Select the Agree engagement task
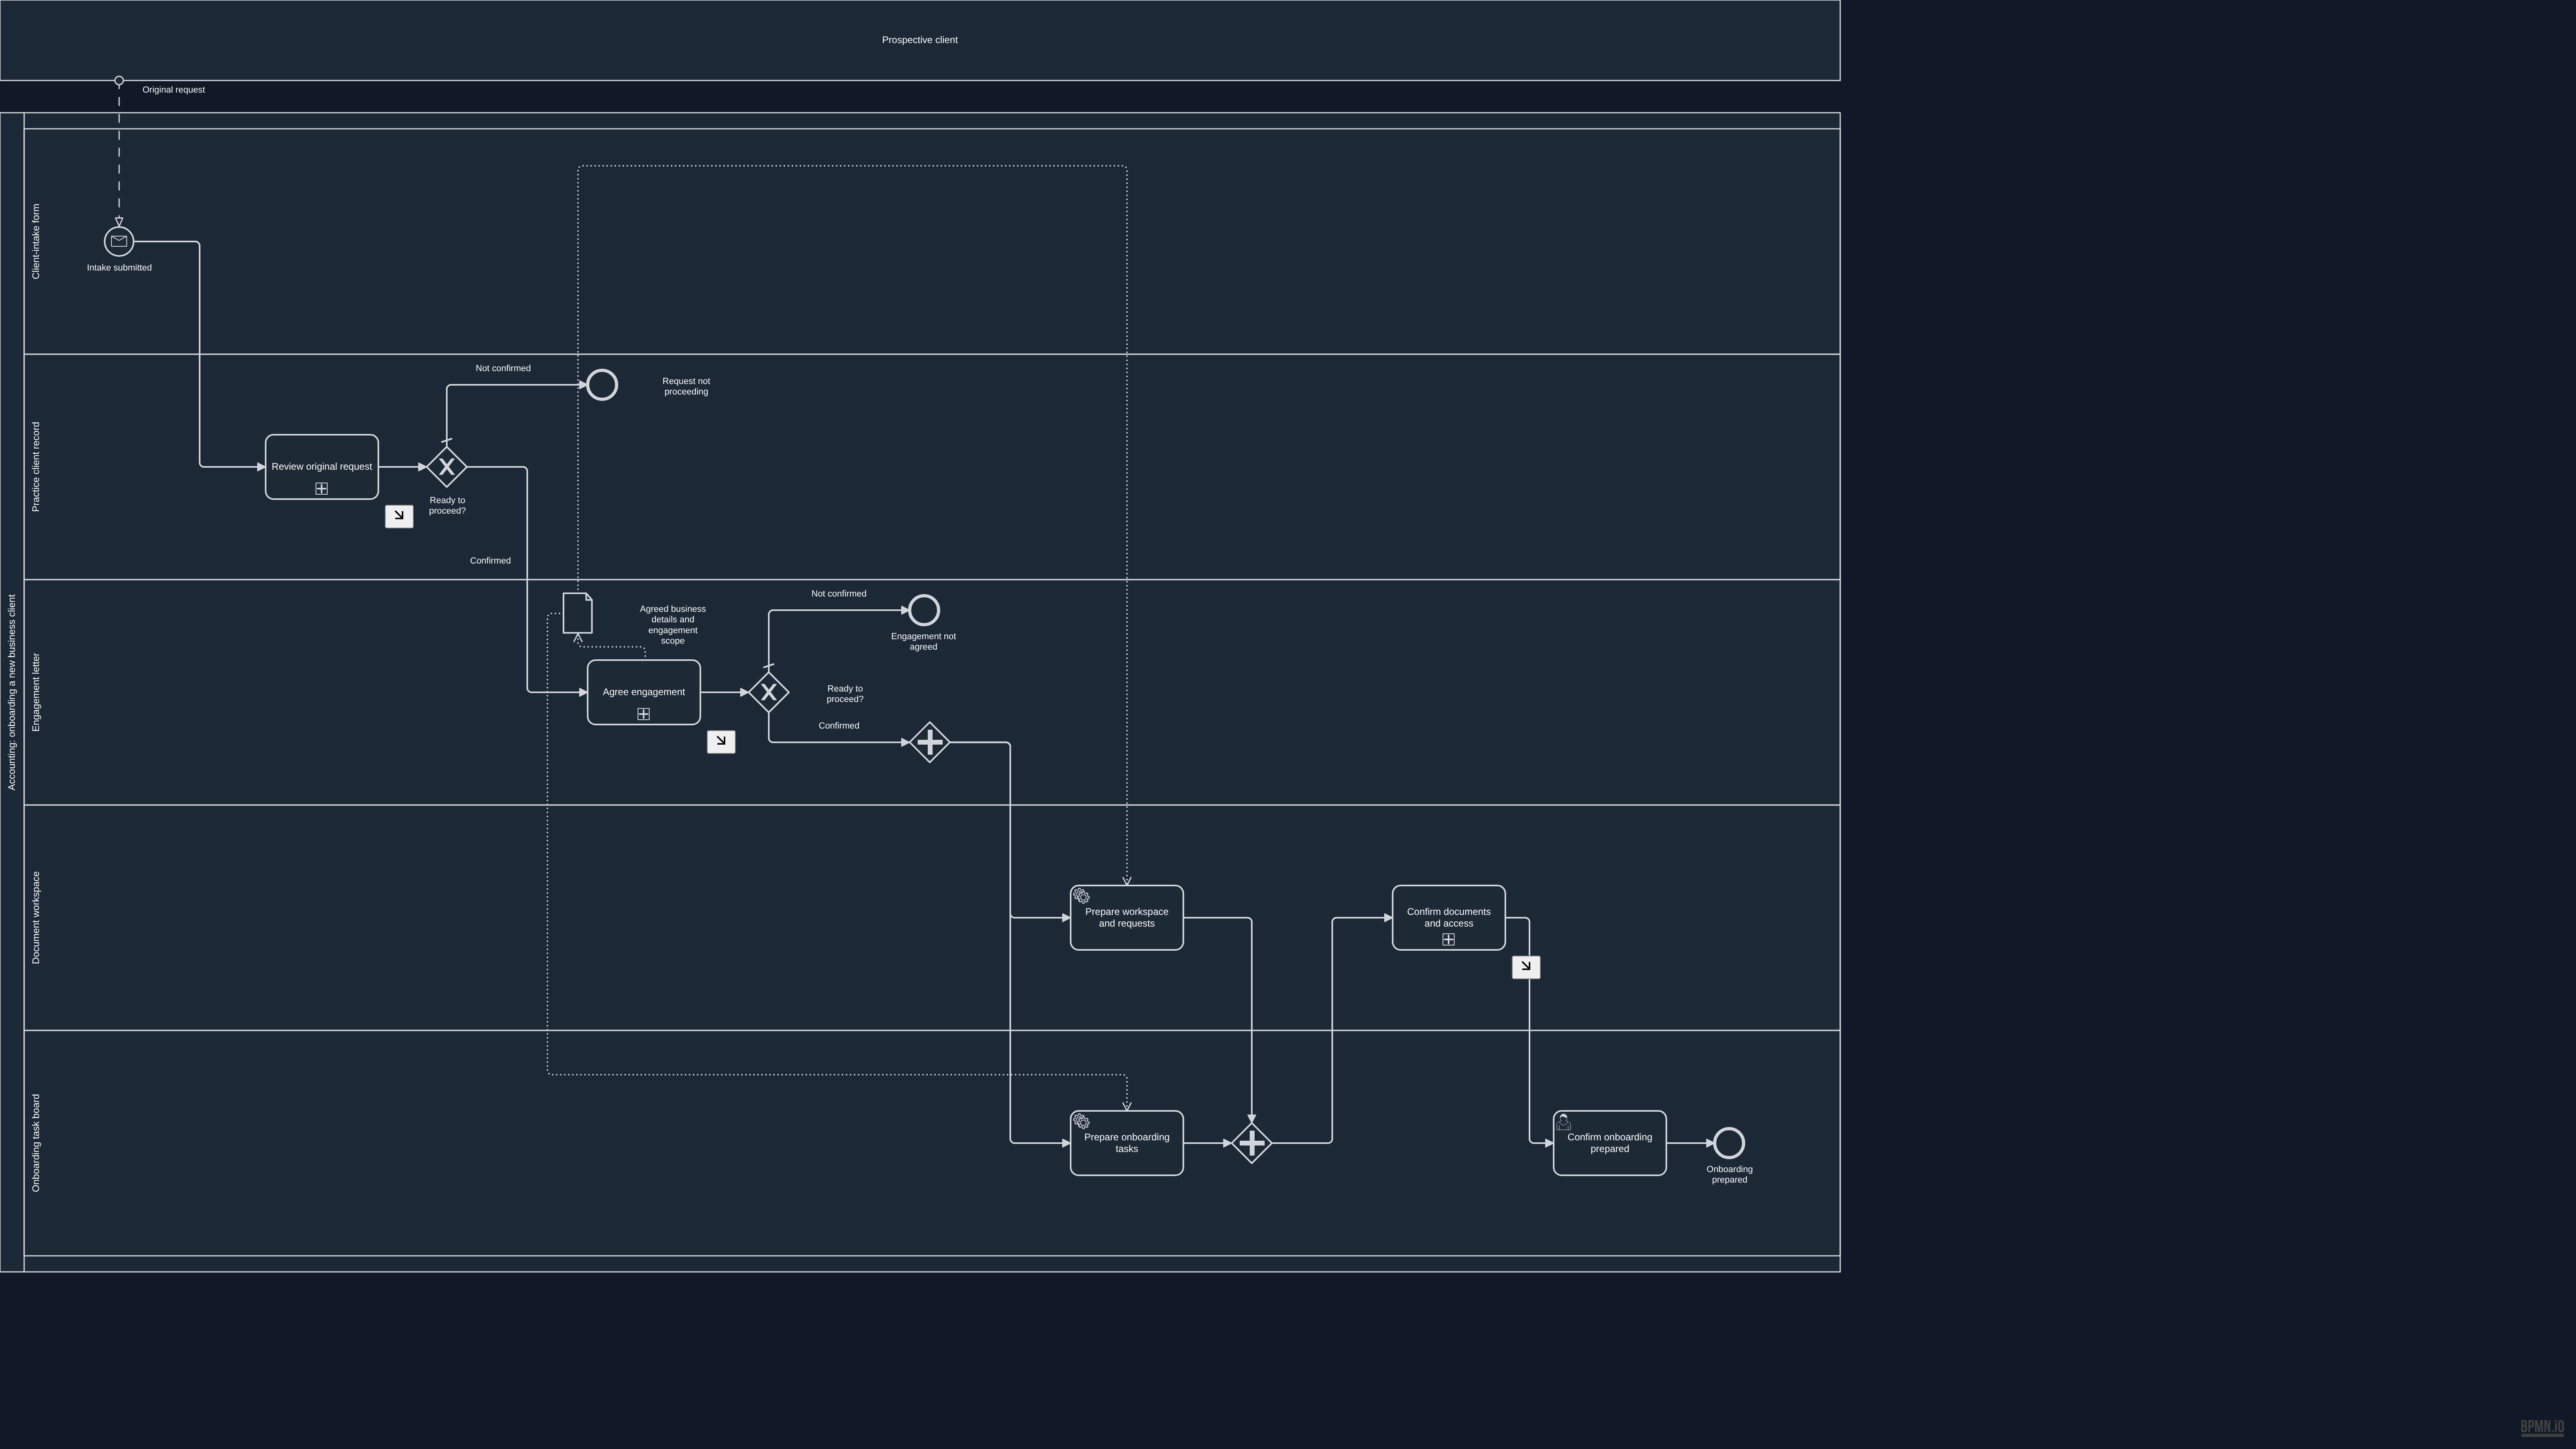The image size is (2576, 1449). (644, 692)
